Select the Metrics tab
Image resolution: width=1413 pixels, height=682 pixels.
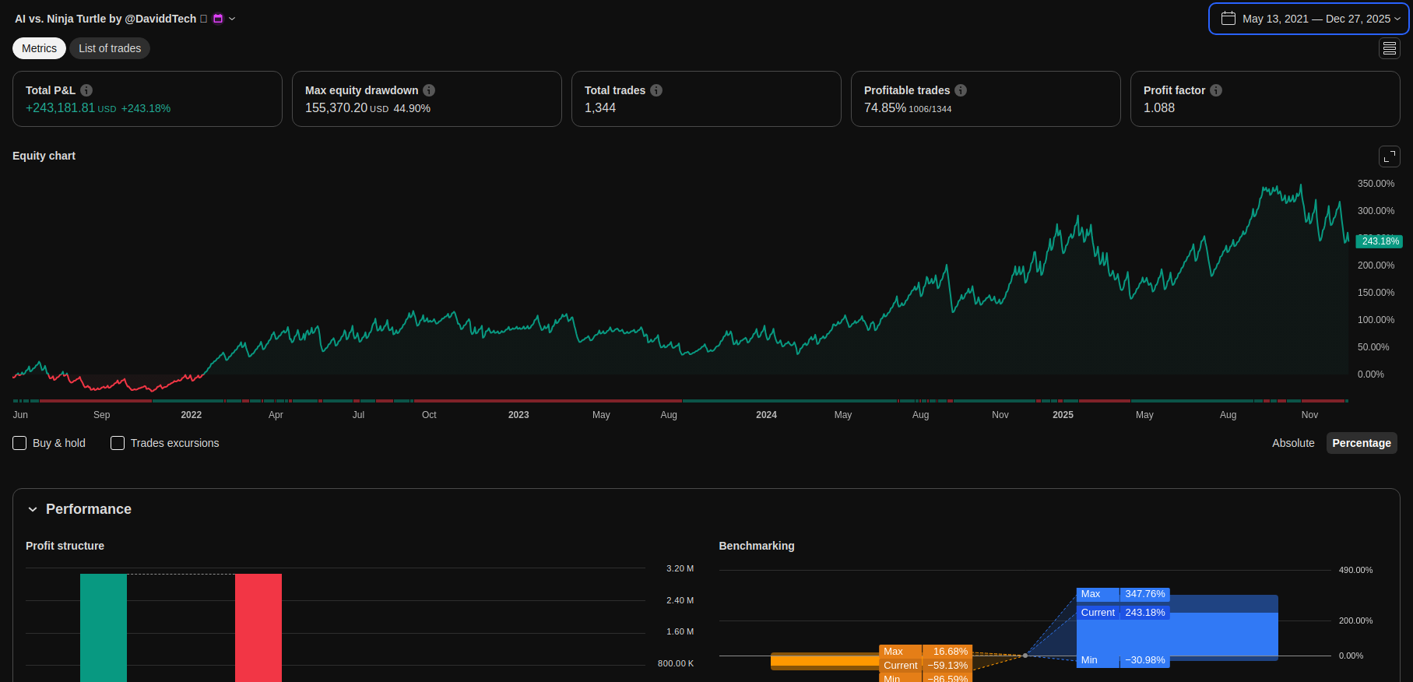point(39,48)
